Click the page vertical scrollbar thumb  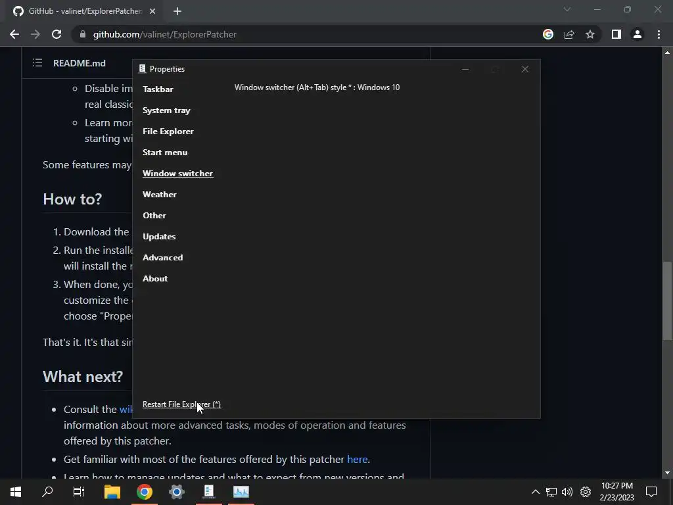point(667,301)
